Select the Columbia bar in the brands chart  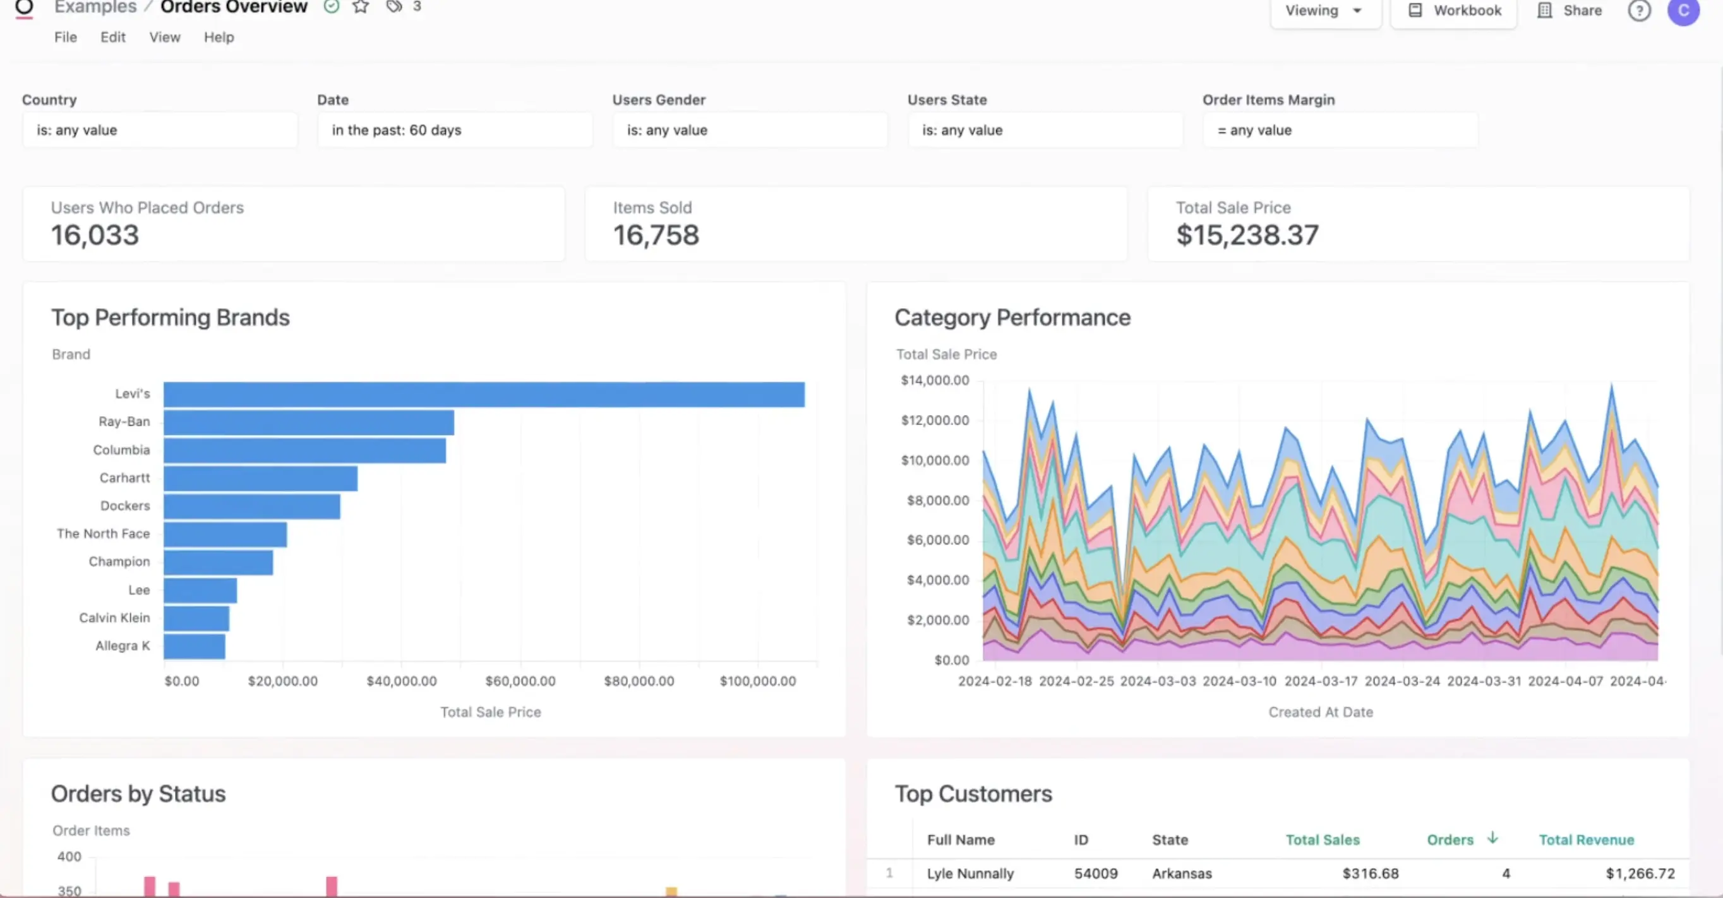305,451
